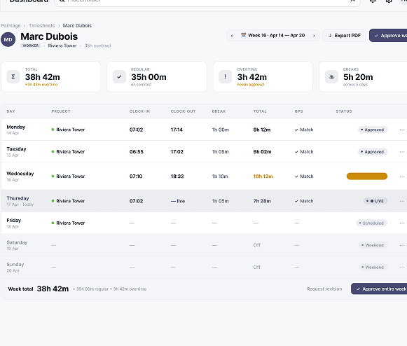
Task: Click the sigma Total hours icon
Action: coord(13,77)
